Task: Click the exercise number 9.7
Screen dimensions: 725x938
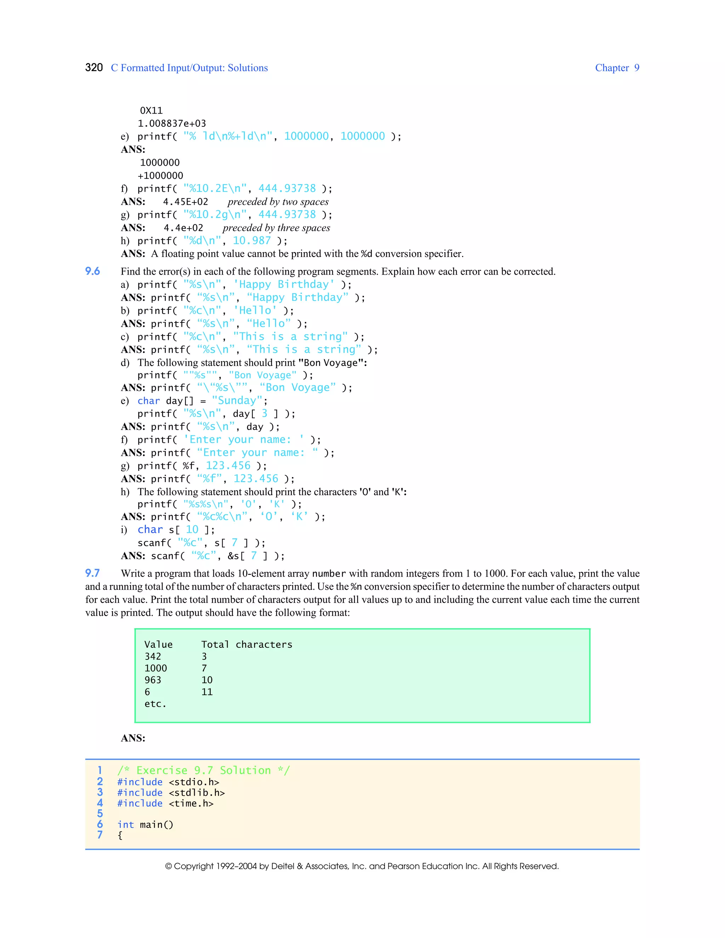Action: pyautogui.click(x=92, y=573)
